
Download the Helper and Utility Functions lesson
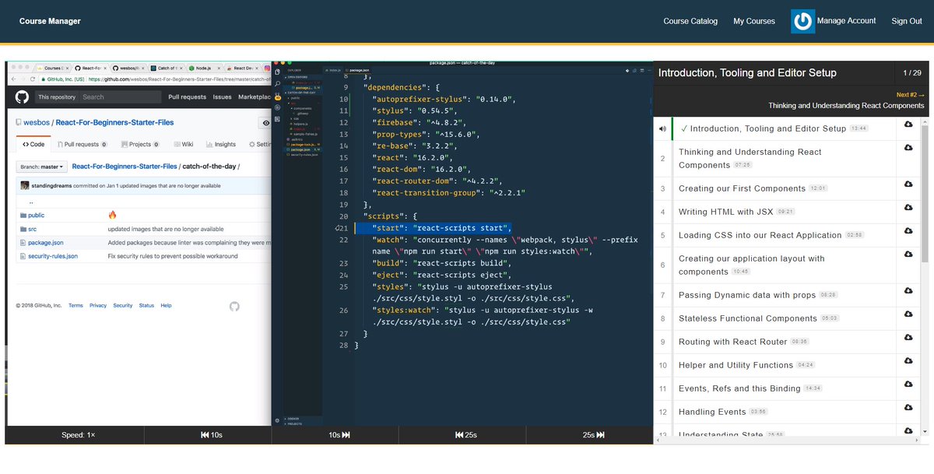[x=908, y=361]
